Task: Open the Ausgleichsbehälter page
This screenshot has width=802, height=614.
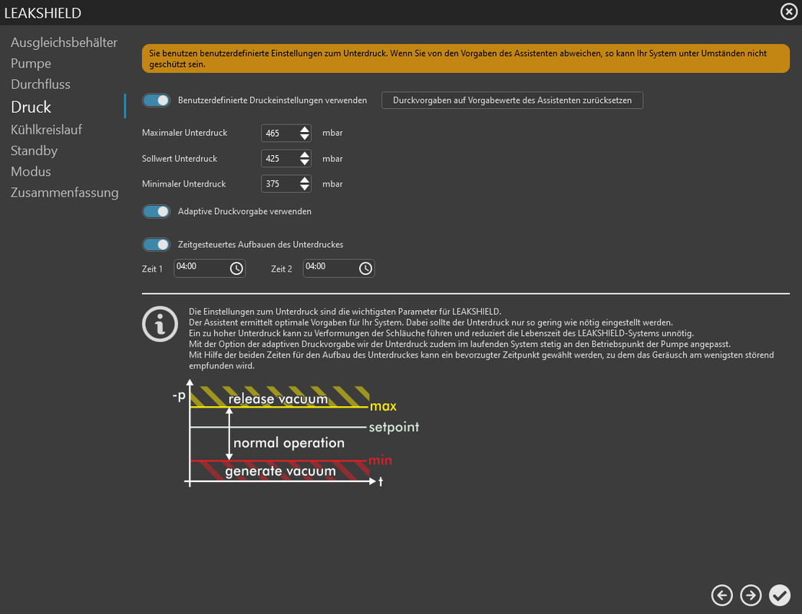Action: pyautogui.click(x=64, y=42)
